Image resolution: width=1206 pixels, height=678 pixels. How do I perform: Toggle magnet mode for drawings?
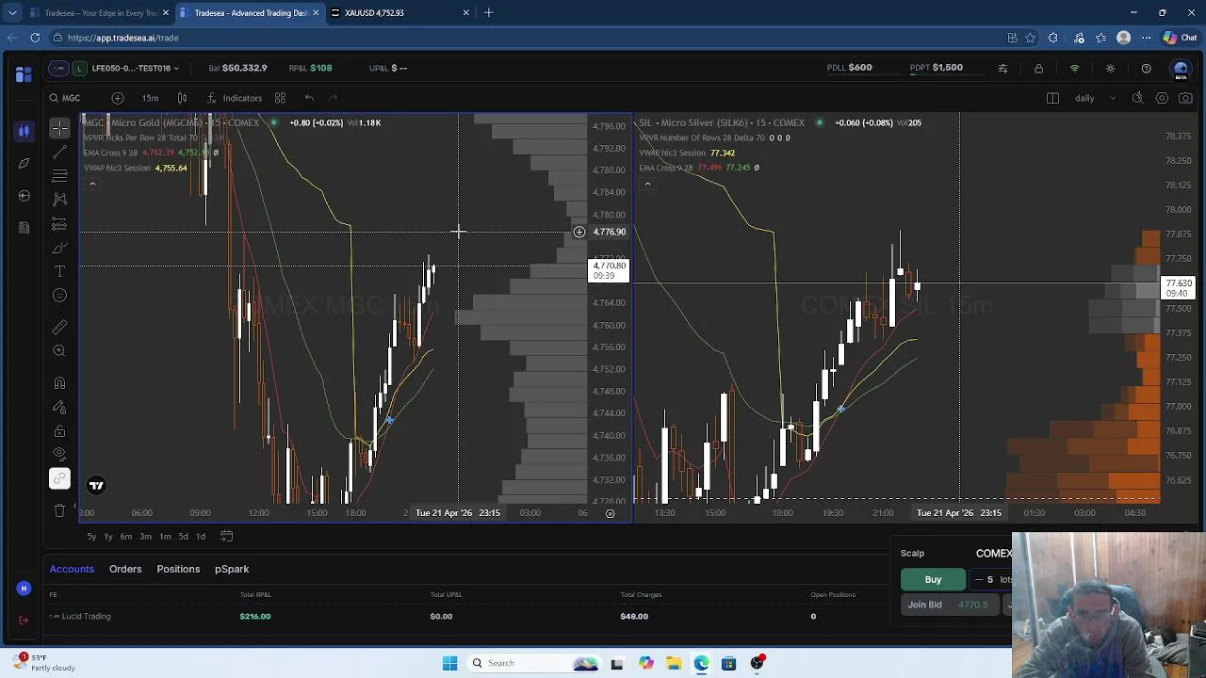(59, 383)
